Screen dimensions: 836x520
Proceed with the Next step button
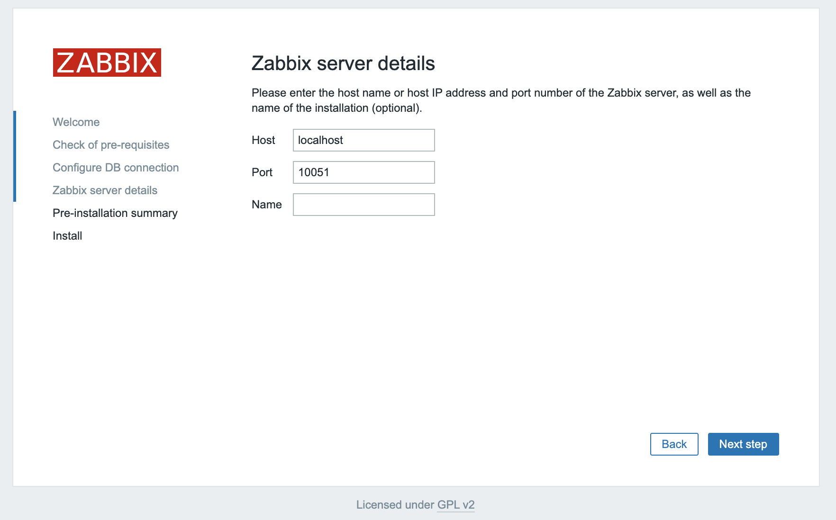coord(743,444)
